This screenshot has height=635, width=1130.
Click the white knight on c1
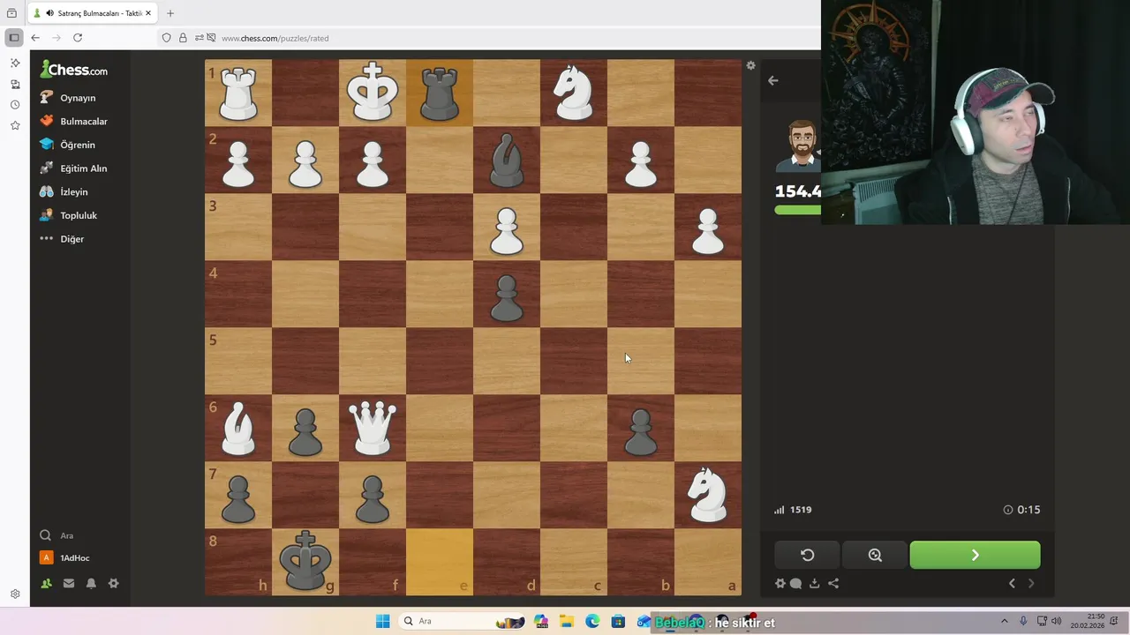[574, 93]
